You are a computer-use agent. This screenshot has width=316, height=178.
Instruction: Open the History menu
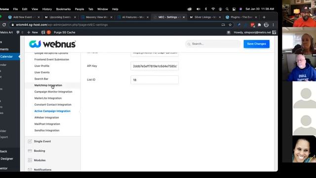coord(47,9)
